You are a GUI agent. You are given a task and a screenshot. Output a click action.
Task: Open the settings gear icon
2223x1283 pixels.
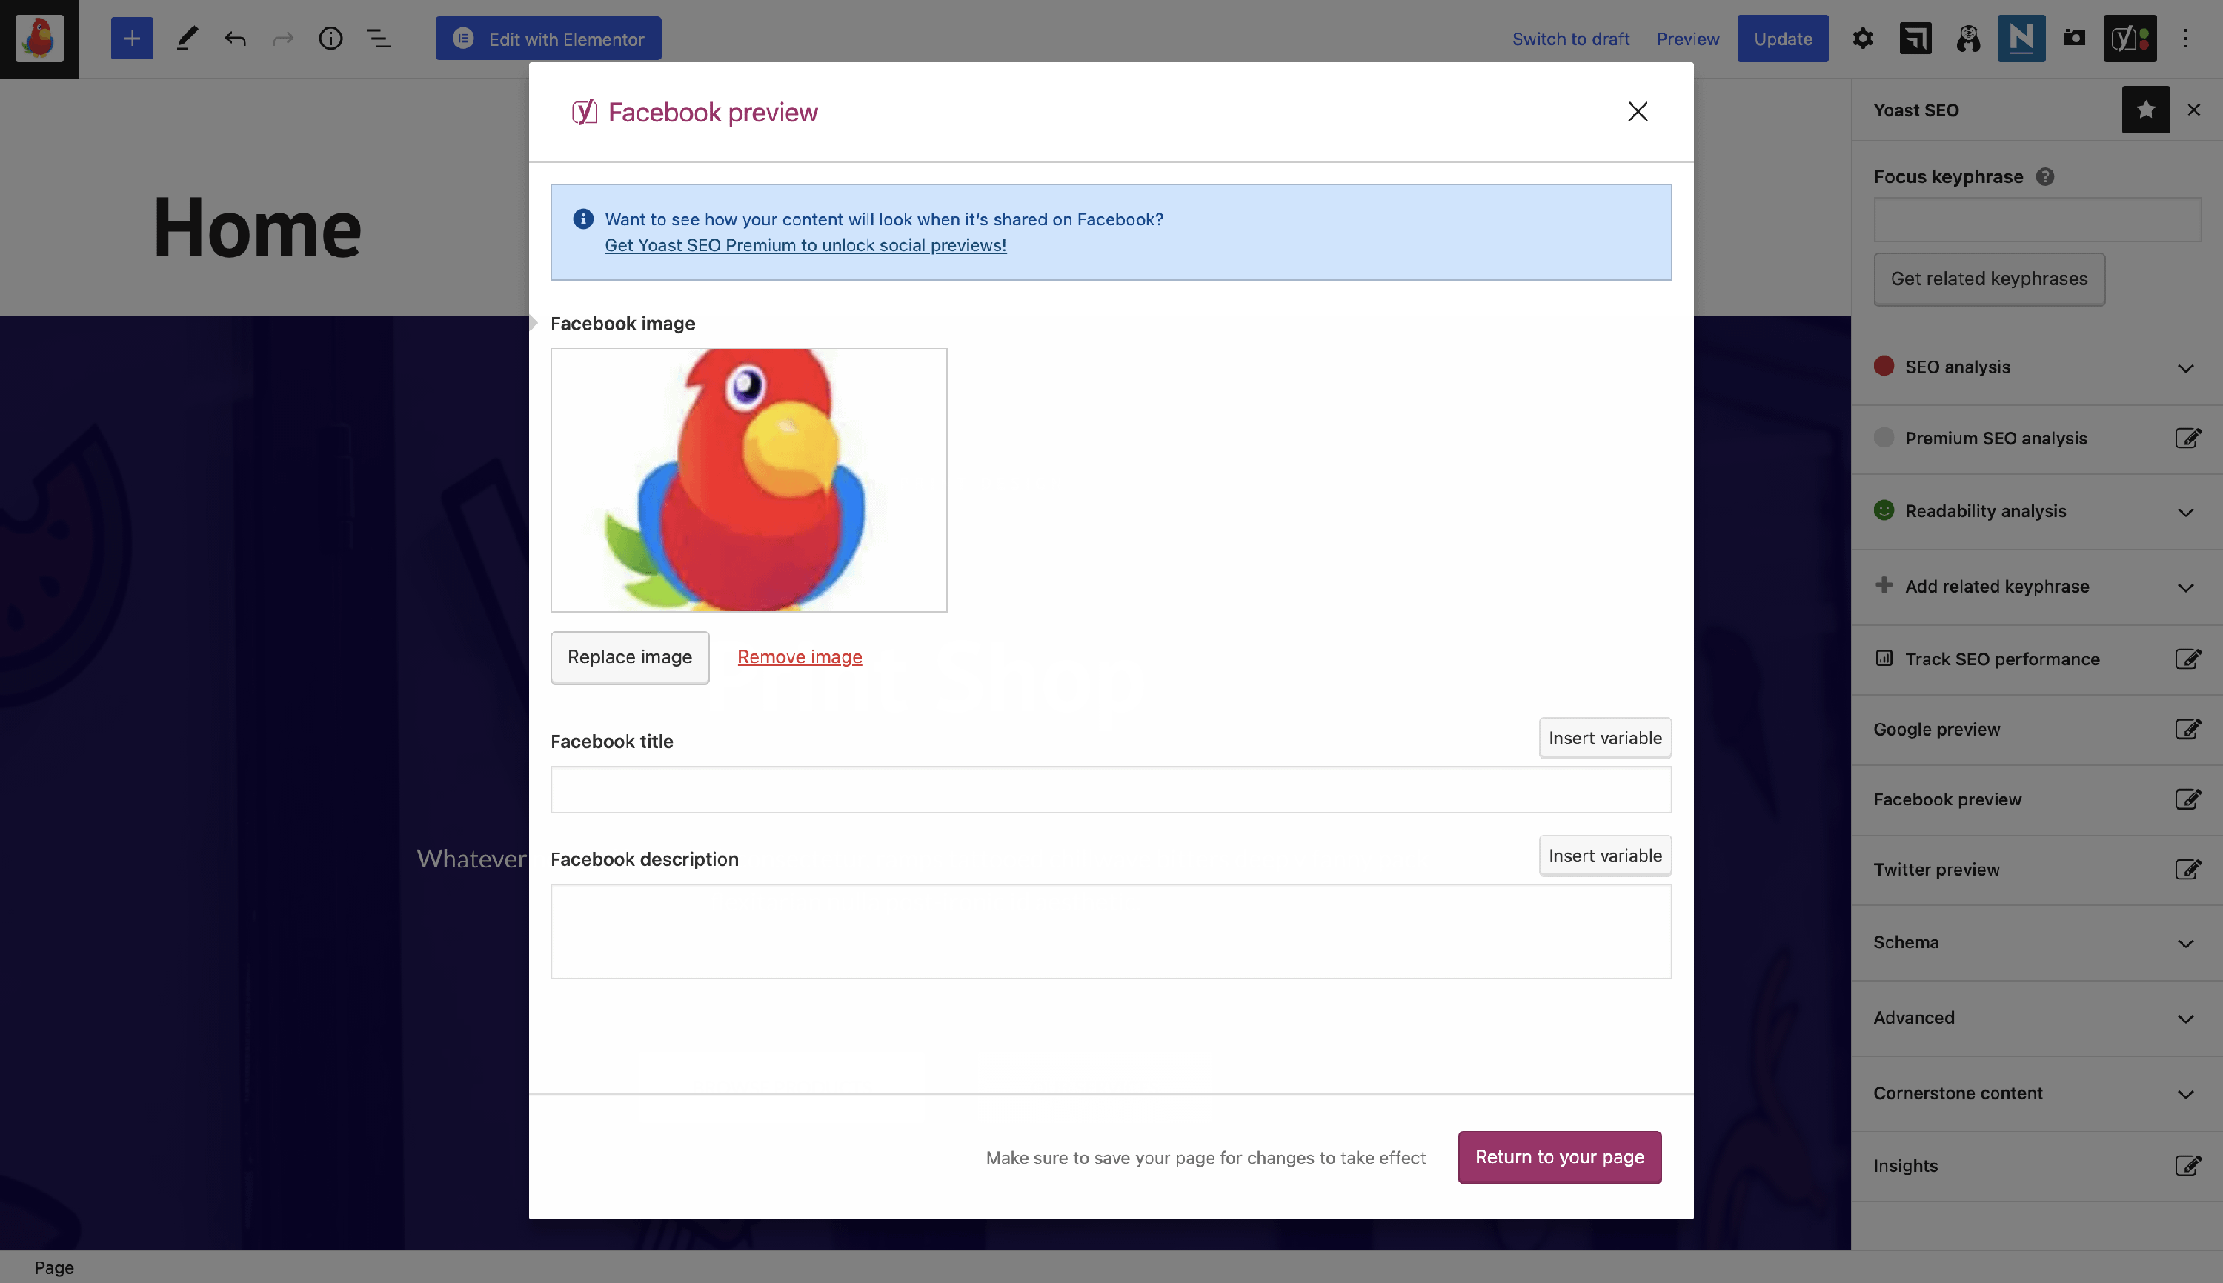(1861, 39)
